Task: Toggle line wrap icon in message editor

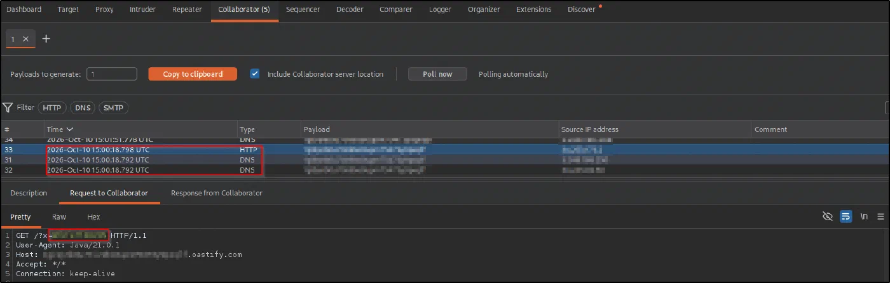Action: coord(845,216)
